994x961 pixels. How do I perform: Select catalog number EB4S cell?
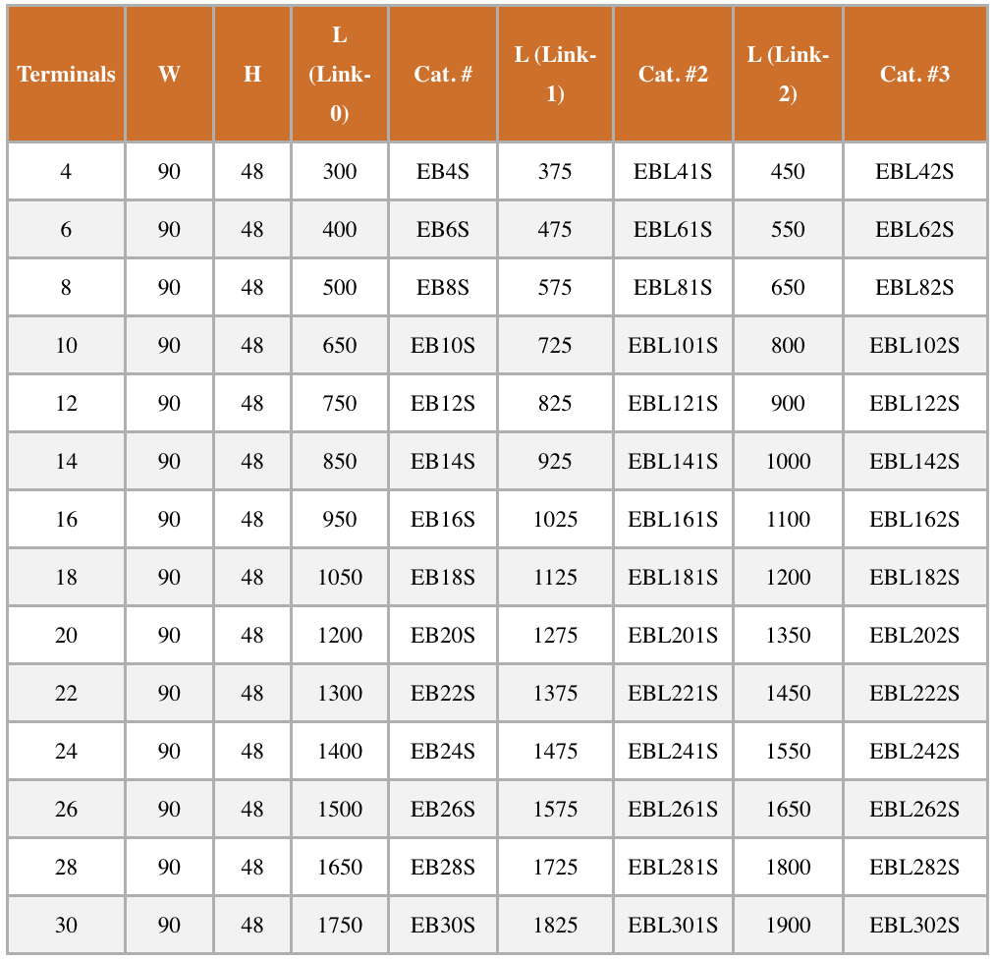point(443,172)
